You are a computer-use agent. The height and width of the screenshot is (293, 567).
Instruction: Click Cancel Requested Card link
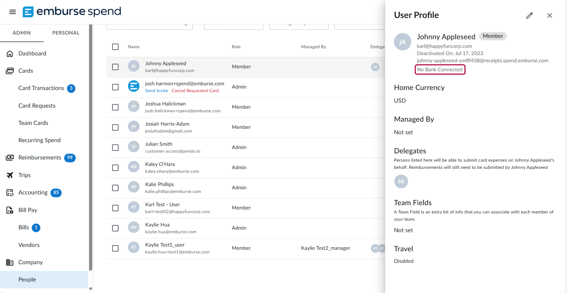click(195, 91)
